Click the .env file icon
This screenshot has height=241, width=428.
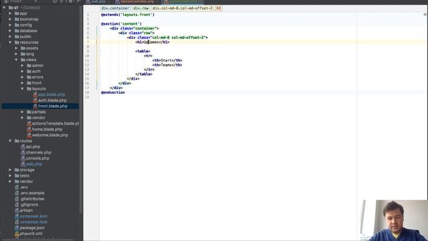coord(17,187)
